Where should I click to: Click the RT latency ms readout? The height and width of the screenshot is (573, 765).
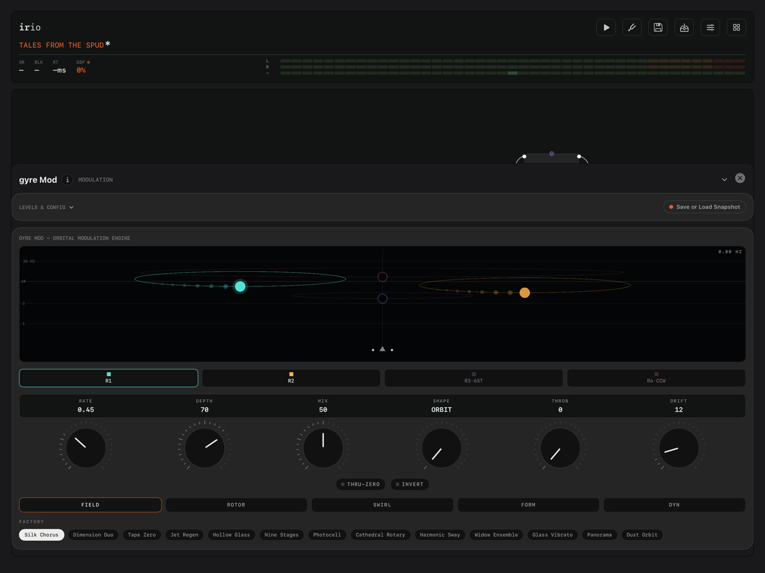[59, 70]
